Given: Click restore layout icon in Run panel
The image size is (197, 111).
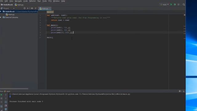Looking at the screenshot, I should coord(1,106).
